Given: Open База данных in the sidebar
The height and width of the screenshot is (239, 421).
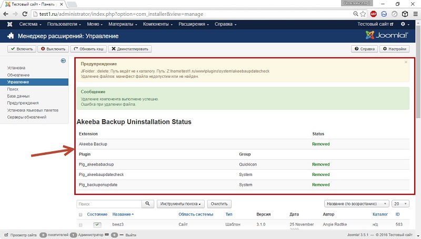Looking at the screenshot, I should [x=18, y=96].
